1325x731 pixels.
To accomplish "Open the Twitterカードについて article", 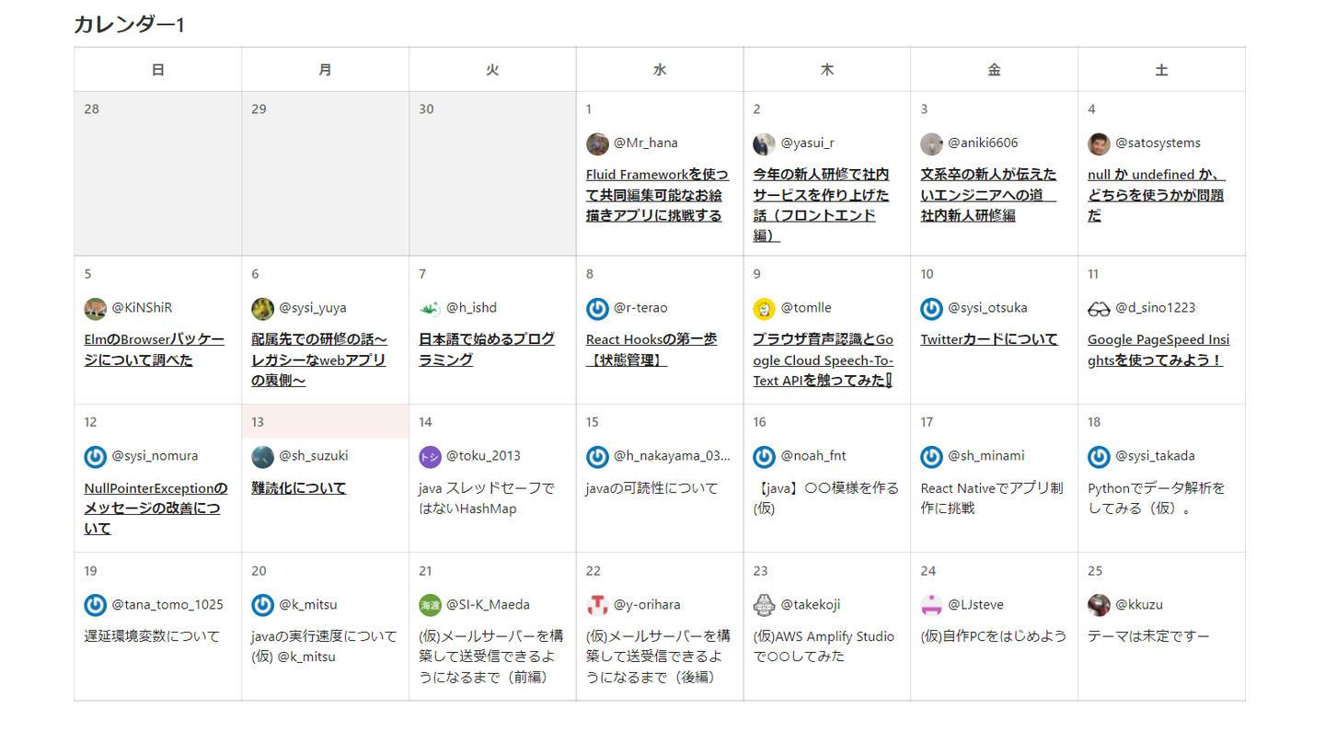I will coord(989,339).
